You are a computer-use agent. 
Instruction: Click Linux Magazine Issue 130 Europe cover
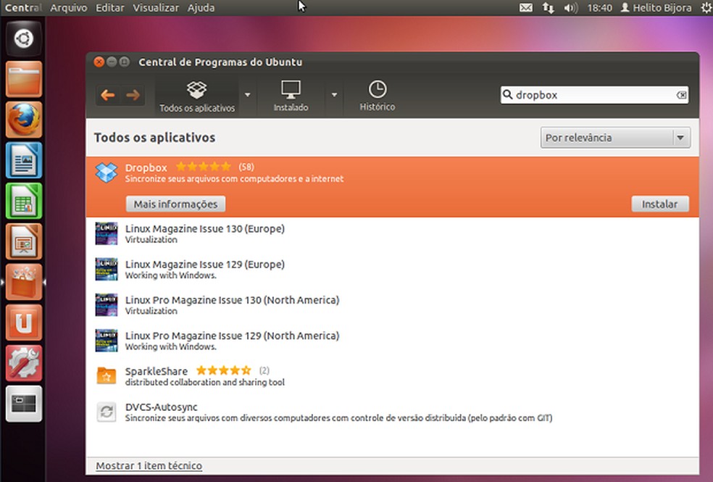point(107,233)
